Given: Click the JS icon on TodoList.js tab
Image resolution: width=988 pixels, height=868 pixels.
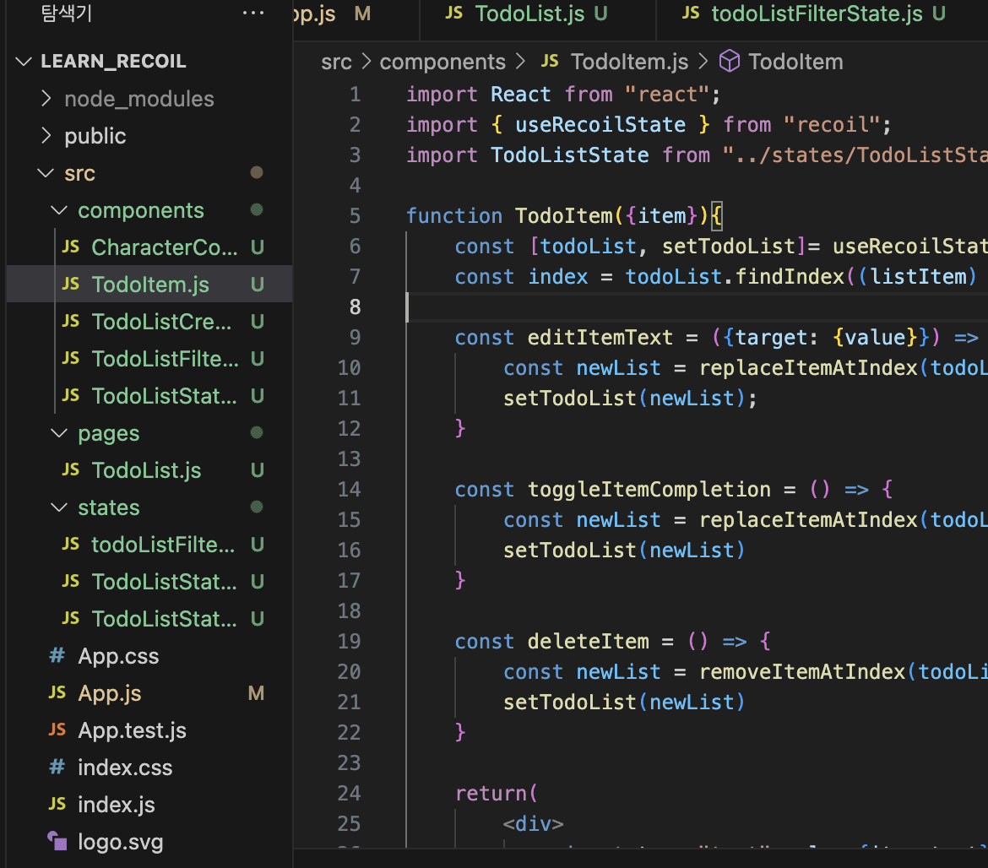Looking at the screenshot, I should click(454, 14).
